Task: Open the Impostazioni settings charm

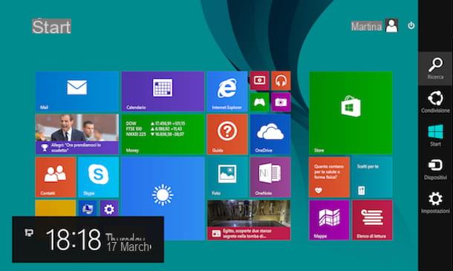Action: click(x=435, y=202)
